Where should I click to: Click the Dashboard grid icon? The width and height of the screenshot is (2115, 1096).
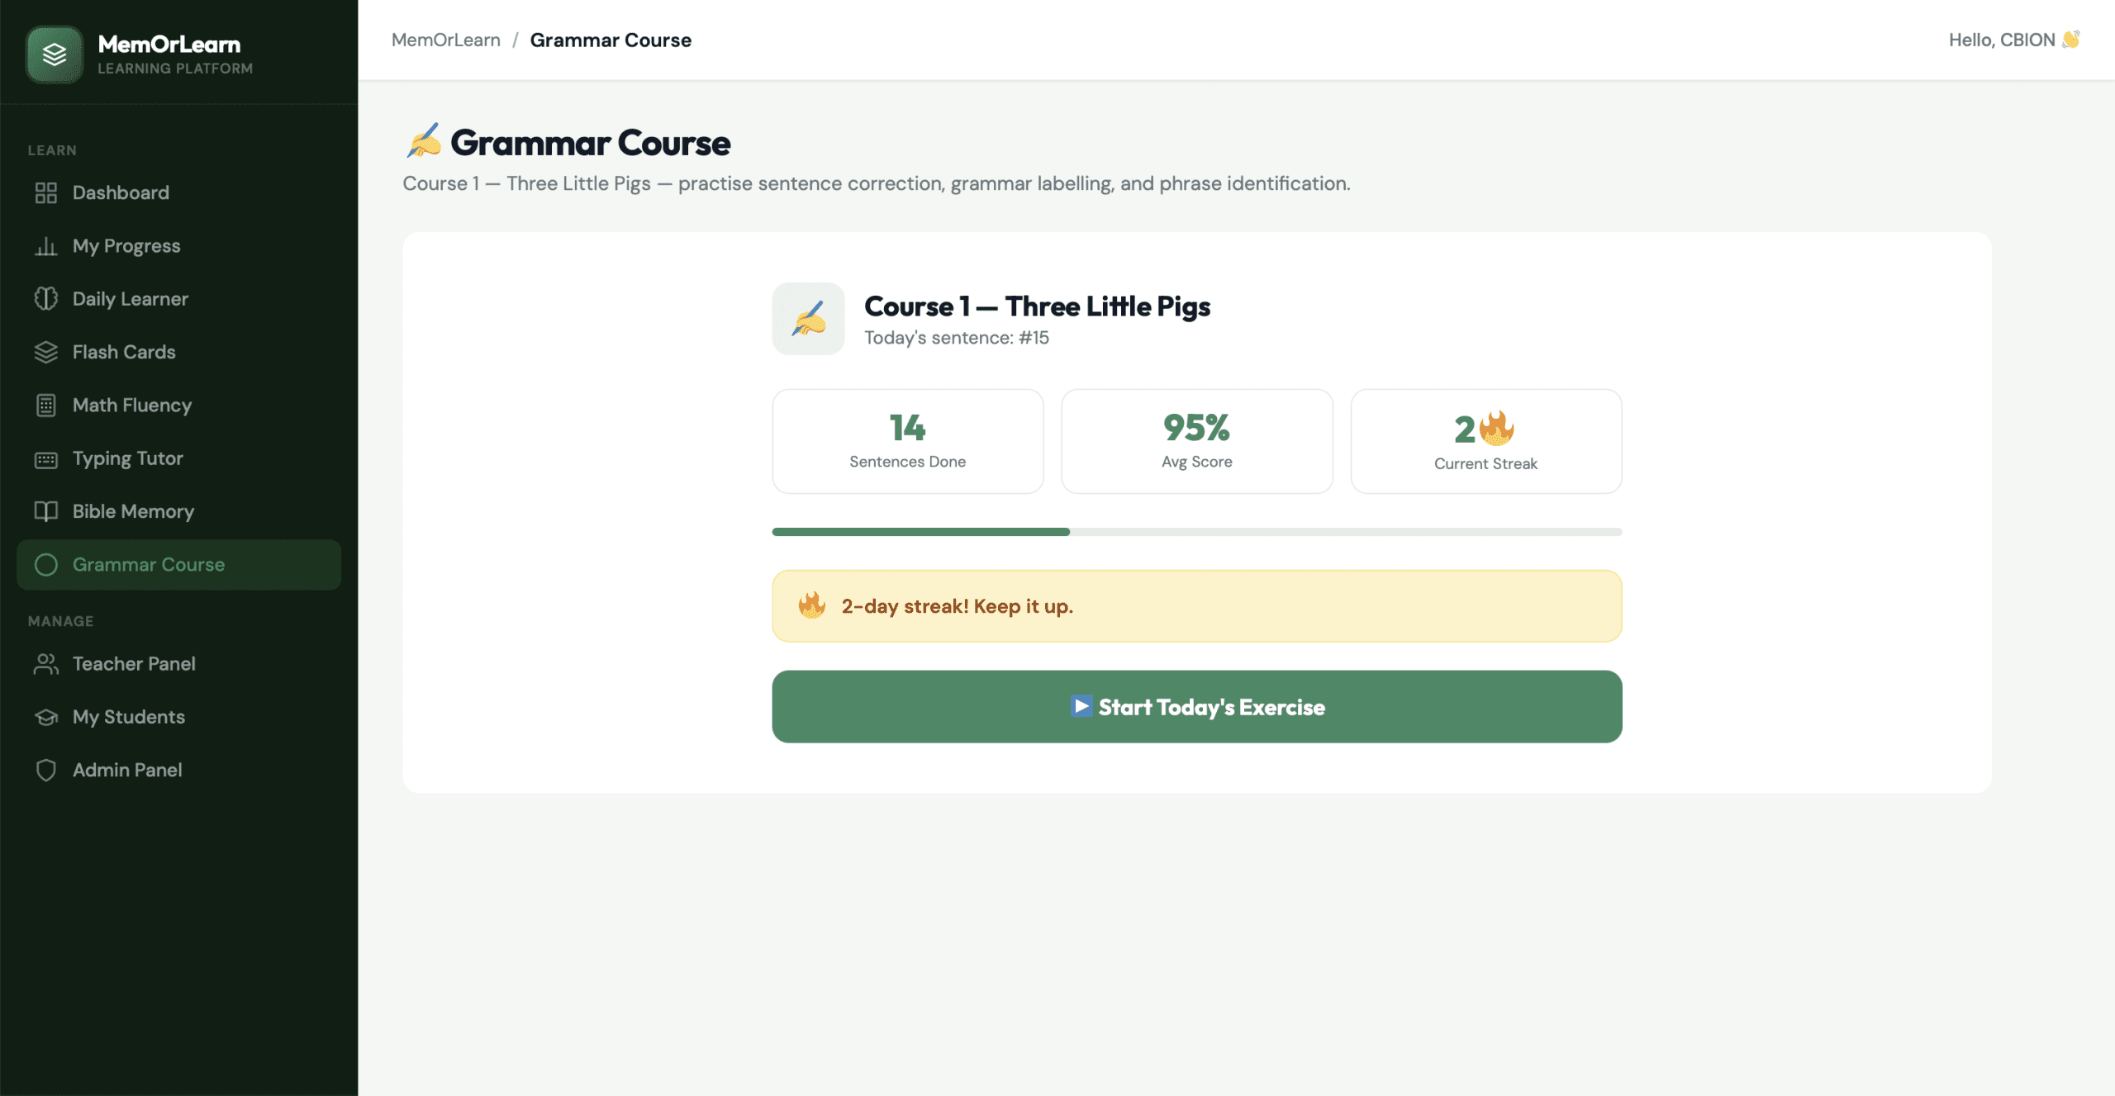[46, 192]
